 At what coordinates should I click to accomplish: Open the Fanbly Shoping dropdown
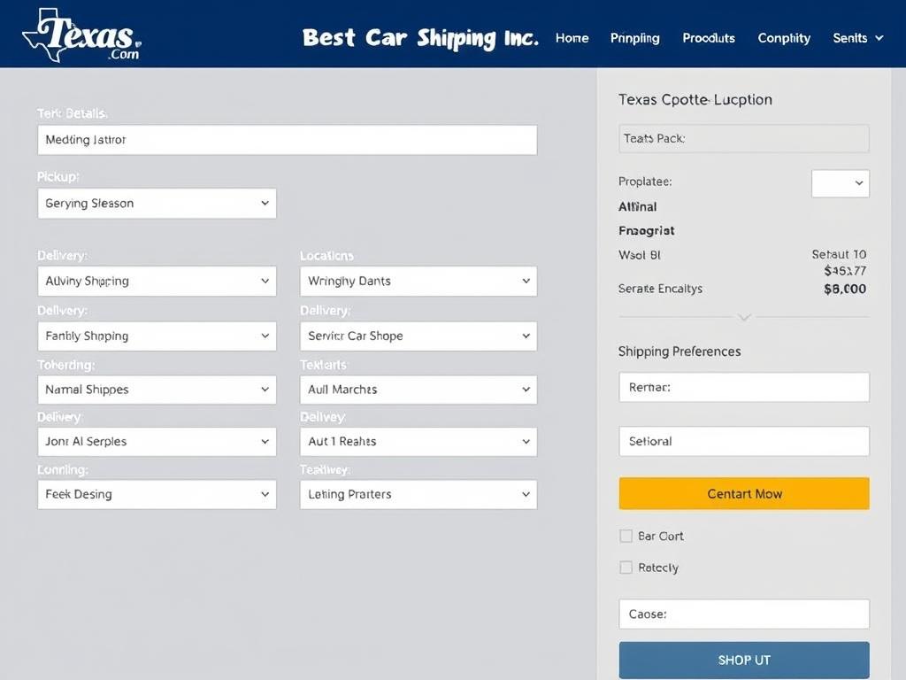tap(157, 336)
